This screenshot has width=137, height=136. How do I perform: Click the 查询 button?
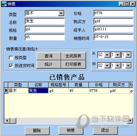pyautogui.click(x=49, y=56)
